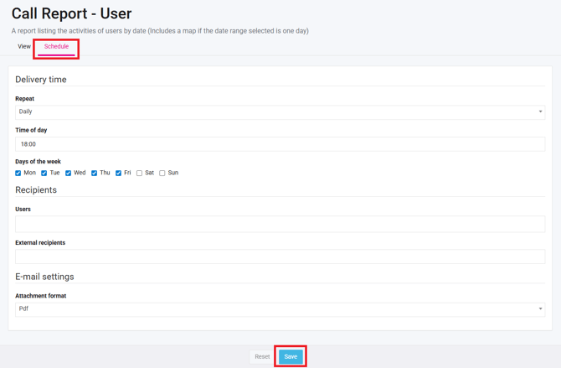Screen dimensions: 561x368
Task: Toggle the Tue checkbox
Action: [44, 174]
